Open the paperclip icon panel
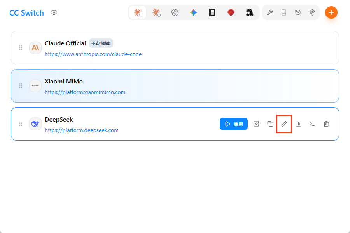 coord(312,12)
